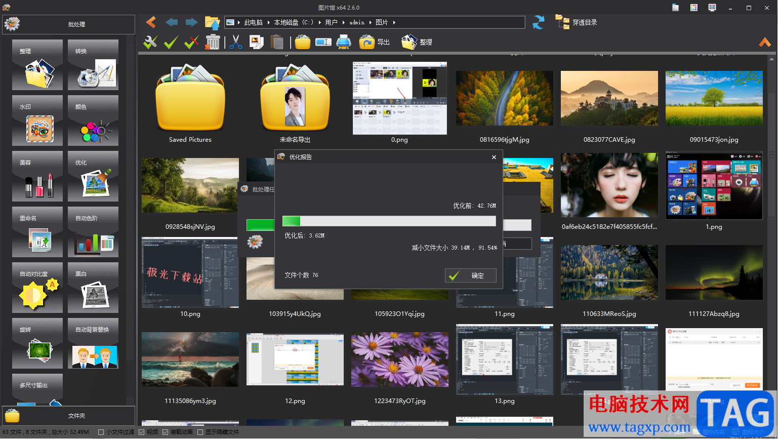This screenshot has height=439, width=778.
Task: Confirm the report with the 确定 button
Action: point(471,275)
